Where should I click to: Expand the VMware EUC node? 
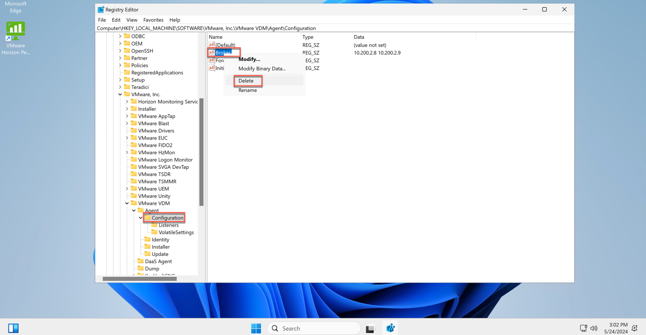127,138
